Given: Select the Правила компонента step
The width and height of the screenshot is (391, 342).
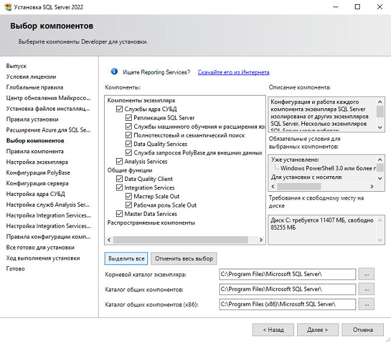Looking at the screenshot, I should coord(35,151).
